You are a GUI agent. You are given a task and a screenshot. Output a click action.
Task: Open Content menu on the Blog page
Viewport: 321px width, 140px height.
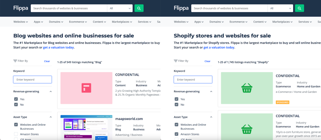click(99, 22)
